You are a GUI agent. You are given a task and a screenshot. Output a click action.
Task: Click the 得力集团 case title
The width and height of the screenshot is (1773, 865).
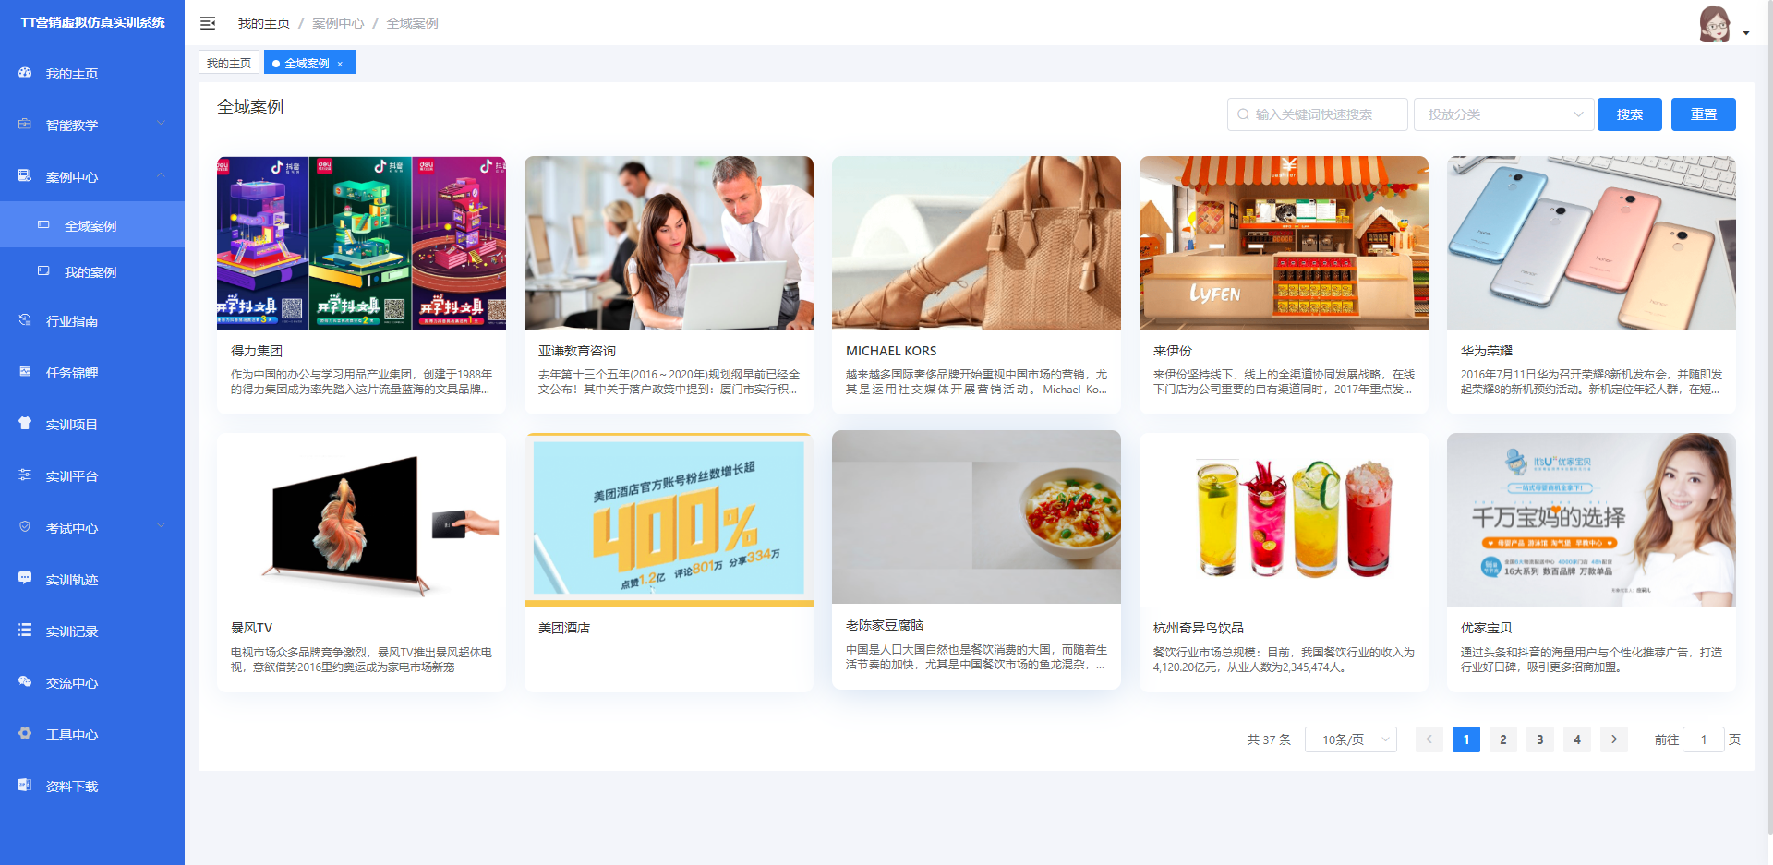click(257, 351)
